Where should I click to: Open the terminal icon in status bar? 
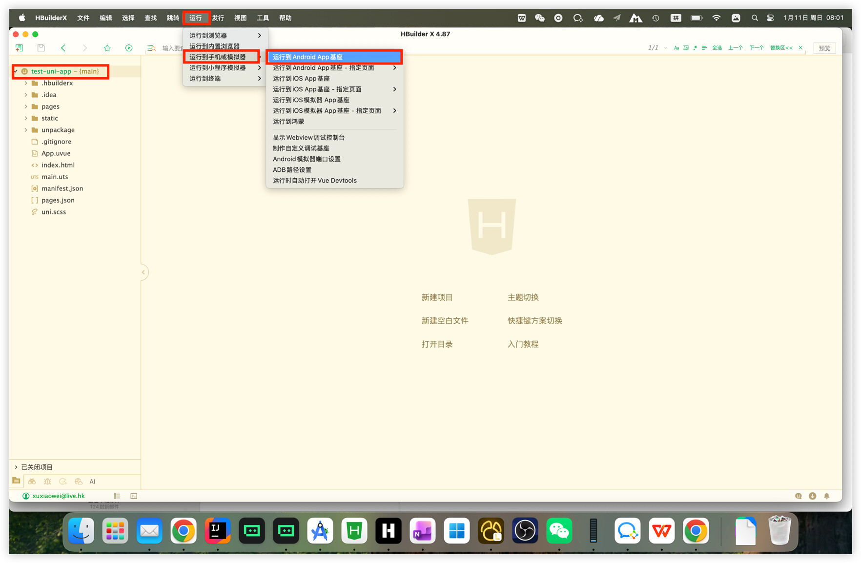(x=134, y=496)
